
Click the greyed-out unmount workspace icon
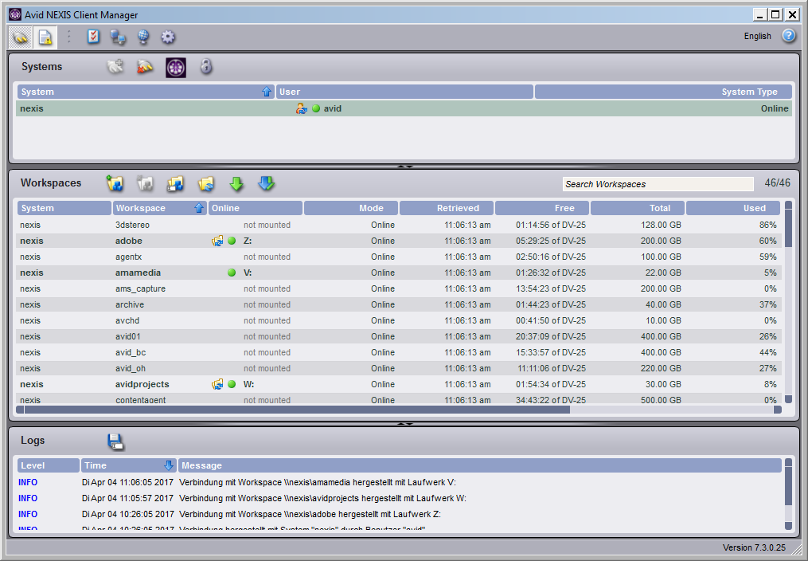[x=146, y=183]
